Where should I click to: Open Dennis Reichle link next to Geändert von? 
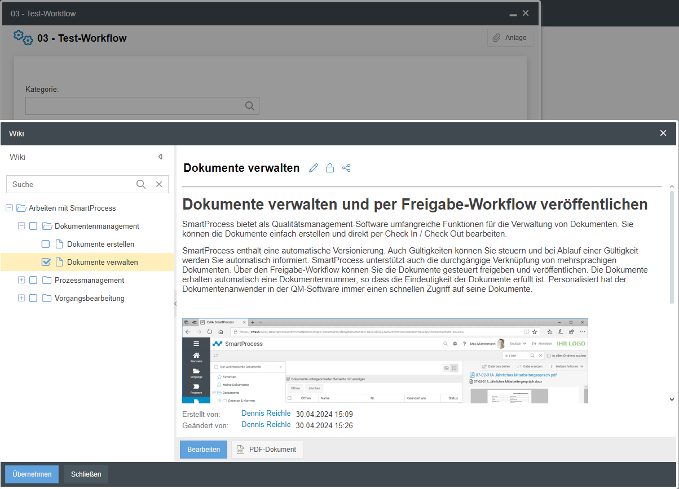click(266, 425)
